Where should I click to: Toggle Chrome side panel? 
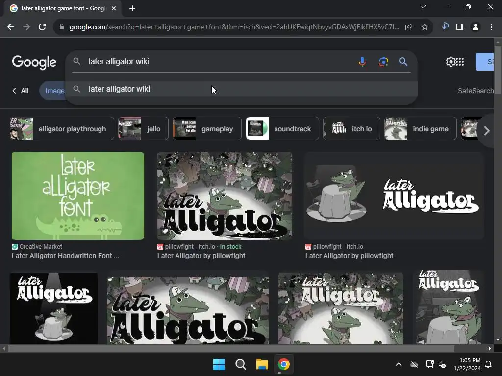coord(460,27)
